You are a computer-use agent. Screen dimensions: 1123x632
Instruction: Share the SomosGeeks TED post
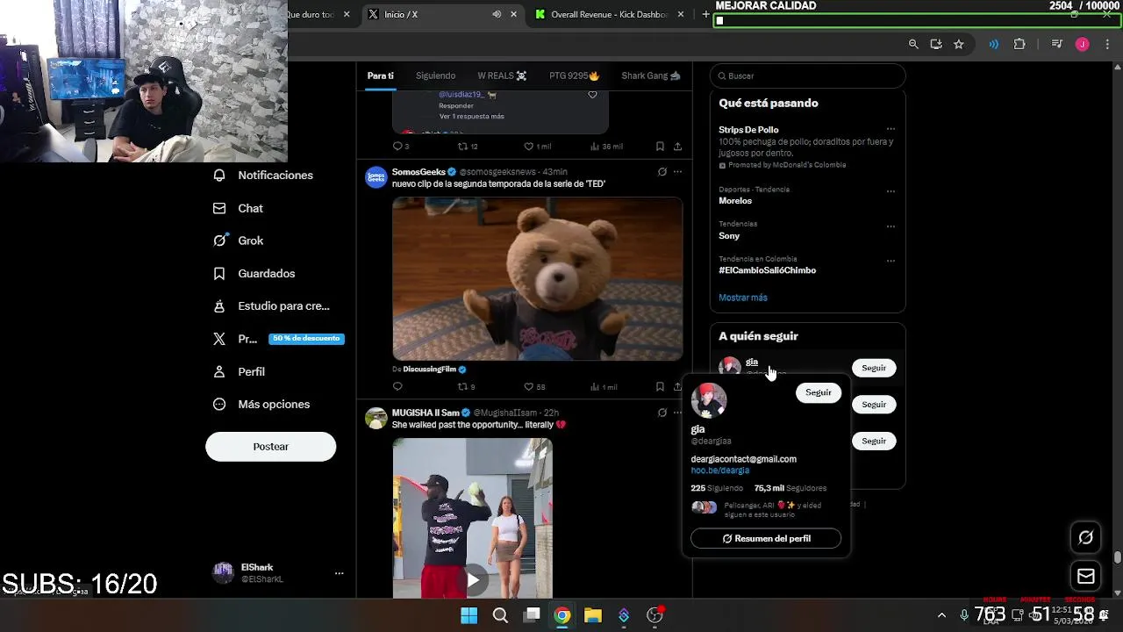677,387
